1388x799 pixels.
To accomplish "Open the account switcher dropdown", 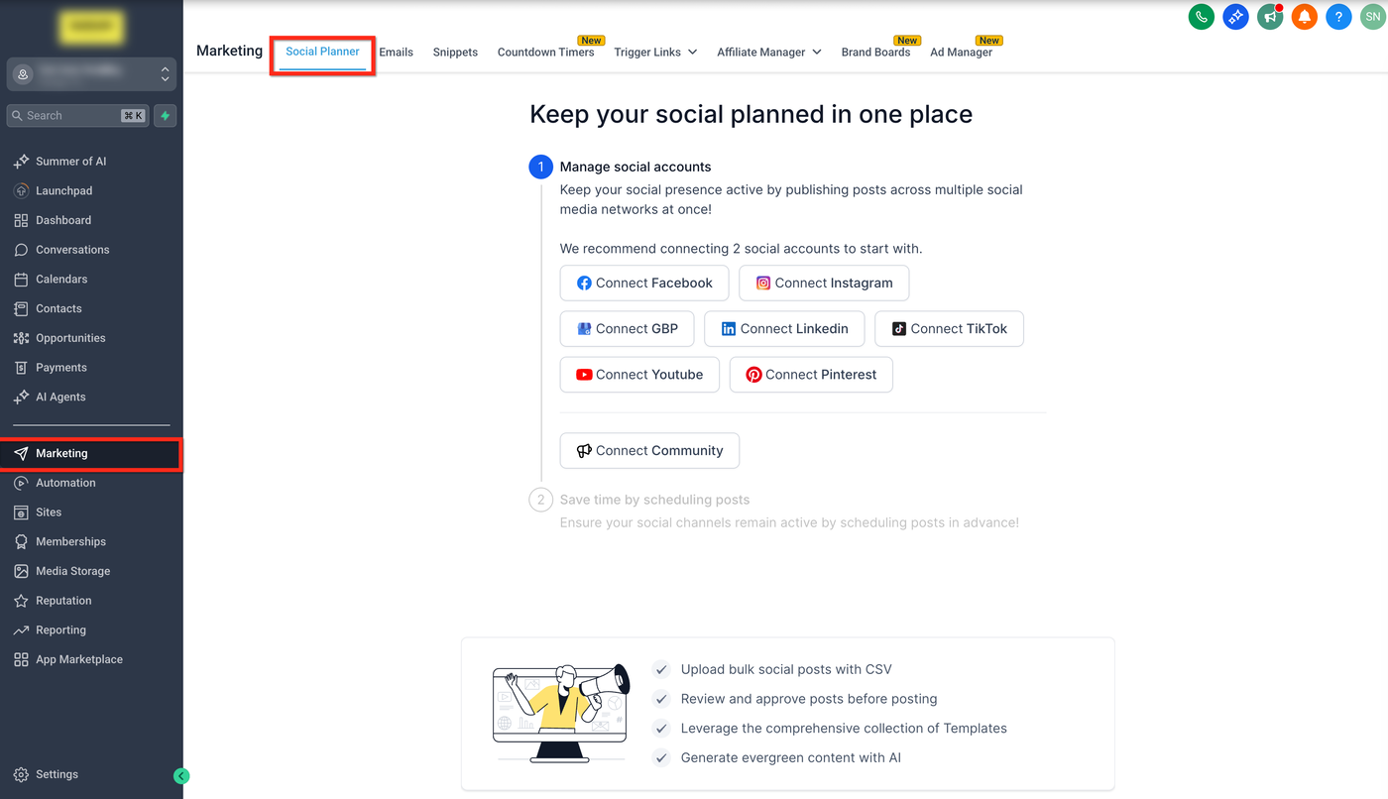I will pos(91,74).
